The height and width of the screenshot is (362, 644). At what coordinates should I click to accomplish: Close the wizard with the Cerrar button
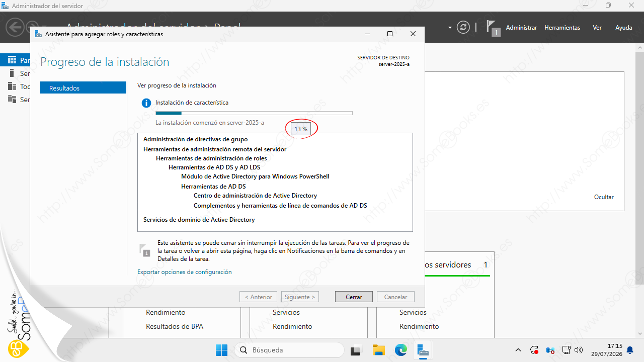(354, 297)
